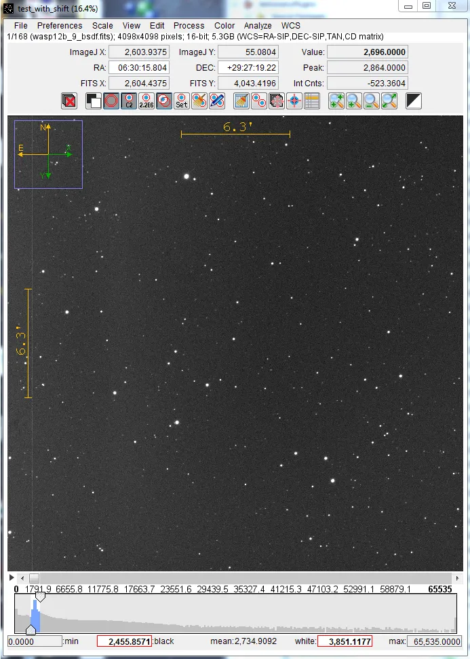Toggle the 2.2E6 counts display button

point(146,101)
